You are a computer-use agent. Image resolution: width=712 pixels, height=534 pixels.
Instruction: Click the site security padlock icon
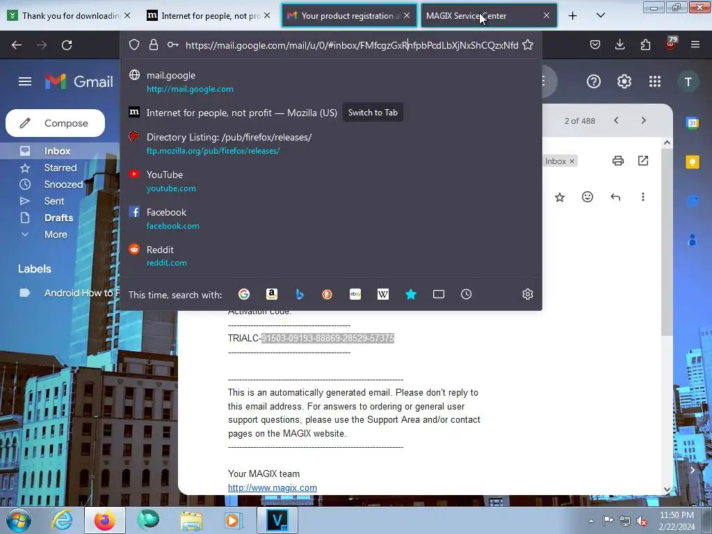(154, 45)
